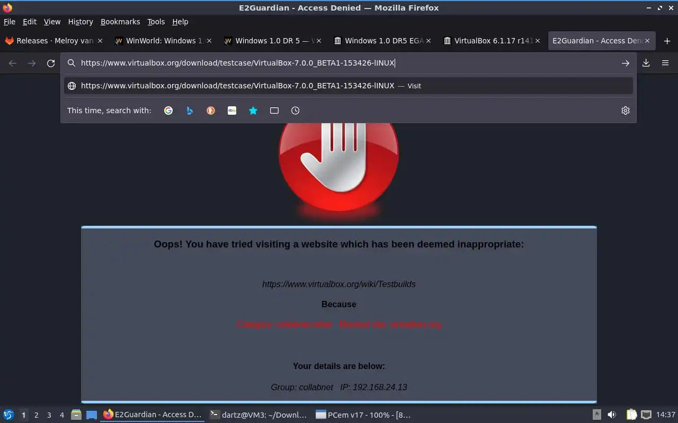Open the File menu
Image resolution: width=678 pixels, height=423 pixels.
click(x=10, y=22)
